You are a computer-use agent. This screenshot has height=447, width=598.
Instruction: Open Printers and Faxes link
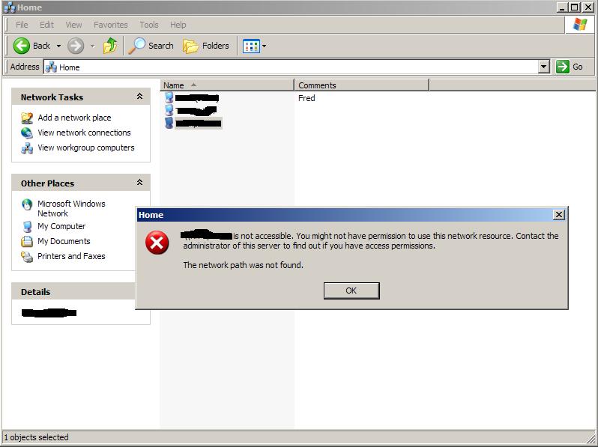71,256
